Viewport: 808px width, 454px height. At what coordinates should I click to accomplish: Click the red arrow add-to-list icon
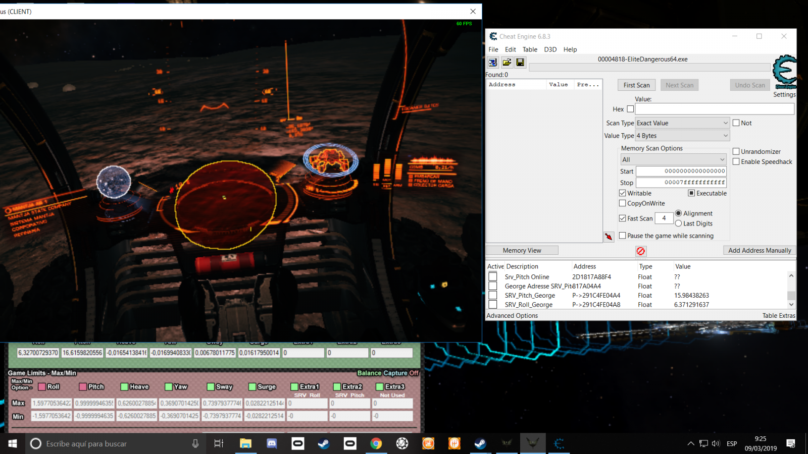click(x=609, y=237)
